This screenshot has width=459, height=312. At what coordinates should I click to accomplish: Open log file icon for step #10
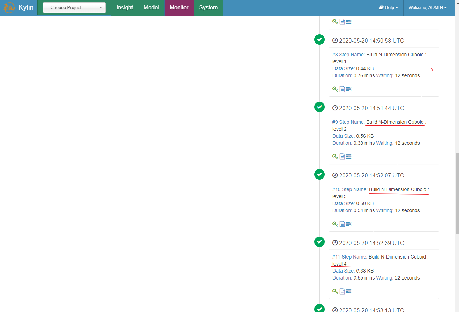tap(342, 224)
